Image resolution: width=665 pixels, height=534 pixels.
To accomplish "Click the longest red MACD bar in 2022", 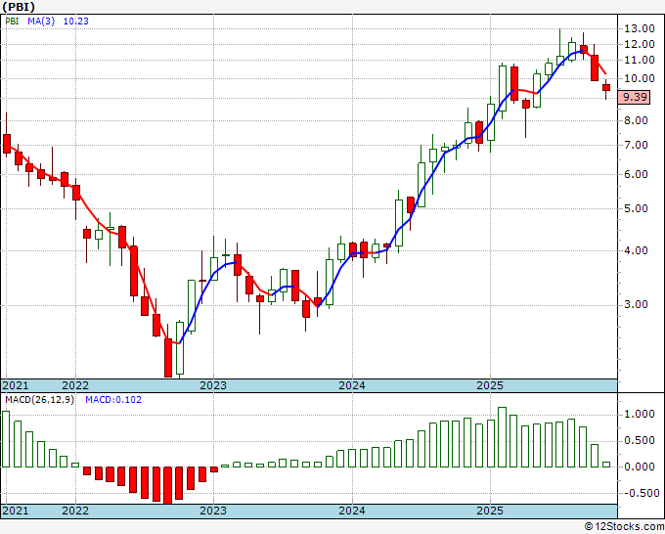I will tap(168, 486).
